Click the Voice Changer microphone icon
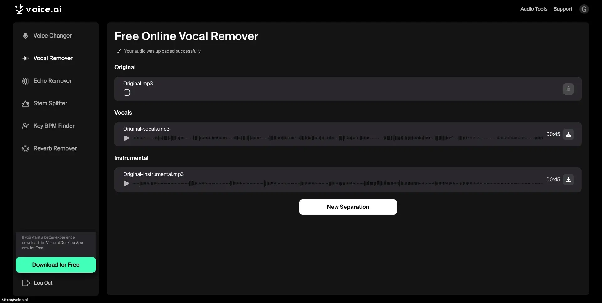The width and height of the screenshot is (602, 303). click(x=25, y=36)
